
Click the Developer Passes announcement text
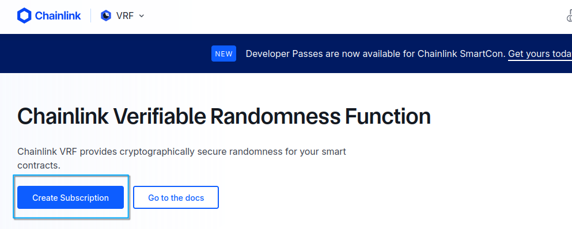[x=376, y=54]
